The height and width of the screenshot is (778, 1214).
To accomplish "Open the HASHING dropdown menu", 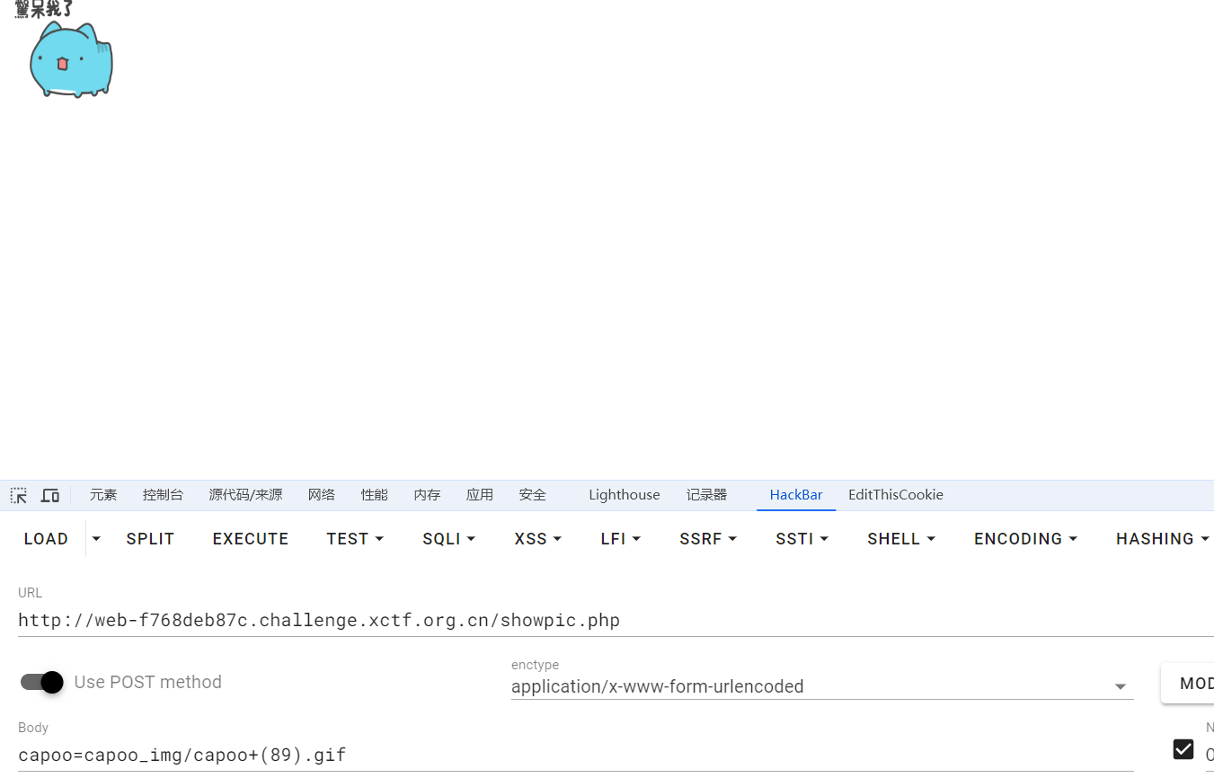I will (1162, 539).
